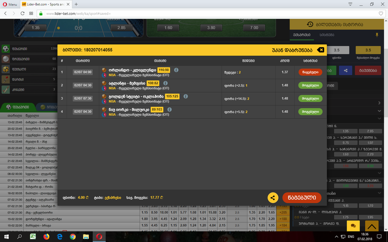Add page to bookmarks with heart icon
The image size is (388, 242).
(381, 14)
